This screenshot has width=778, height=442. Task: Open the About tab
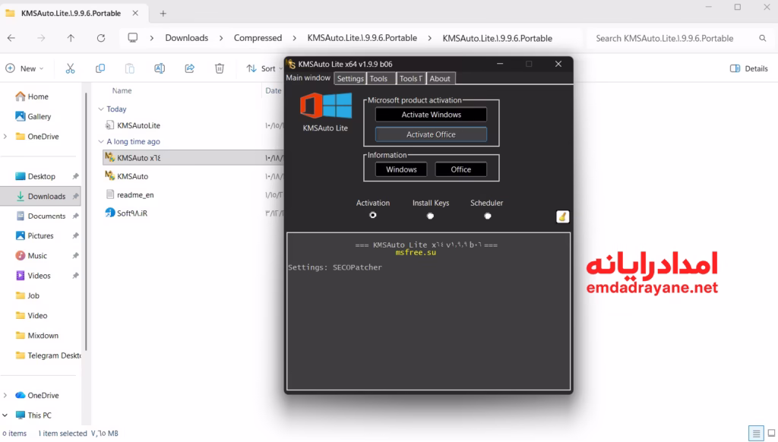coord(440,78)
